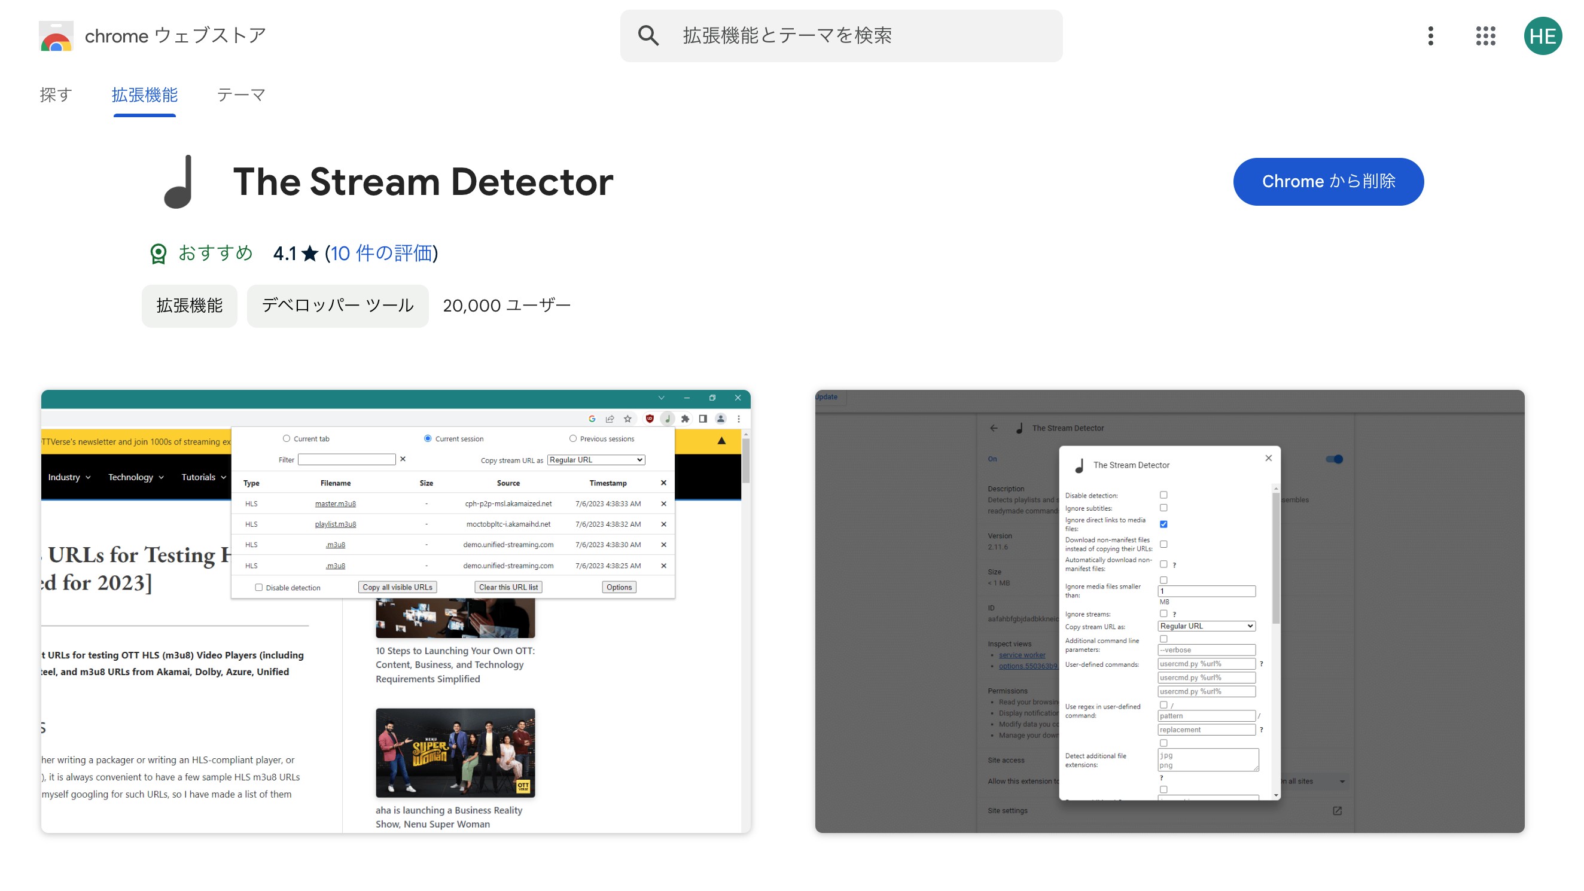Click playlist.m3u8 filename link in left preview

335,524
